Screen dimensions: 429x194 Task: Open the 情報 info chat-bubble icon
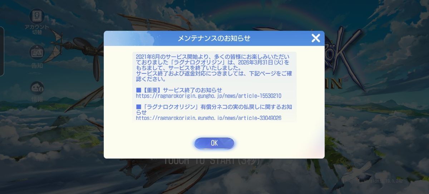pyautogui.click(x=36, y=88)
